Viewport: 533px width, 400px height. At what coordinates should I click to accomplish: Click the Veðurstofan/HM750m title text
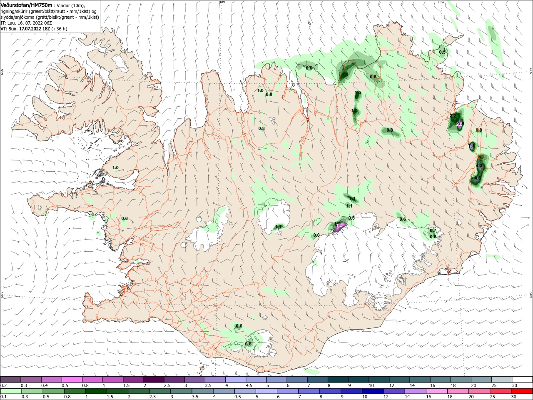[x=26, y=5]
